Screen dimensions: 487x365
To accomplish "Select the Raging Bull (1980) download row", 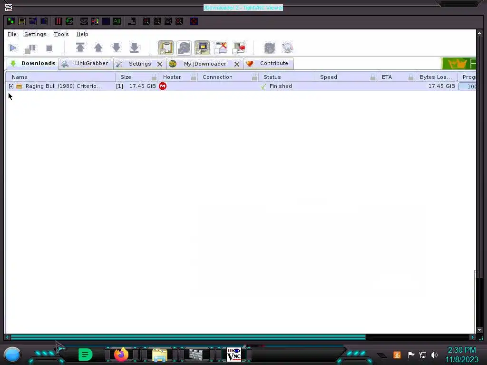I will [241, 86].
